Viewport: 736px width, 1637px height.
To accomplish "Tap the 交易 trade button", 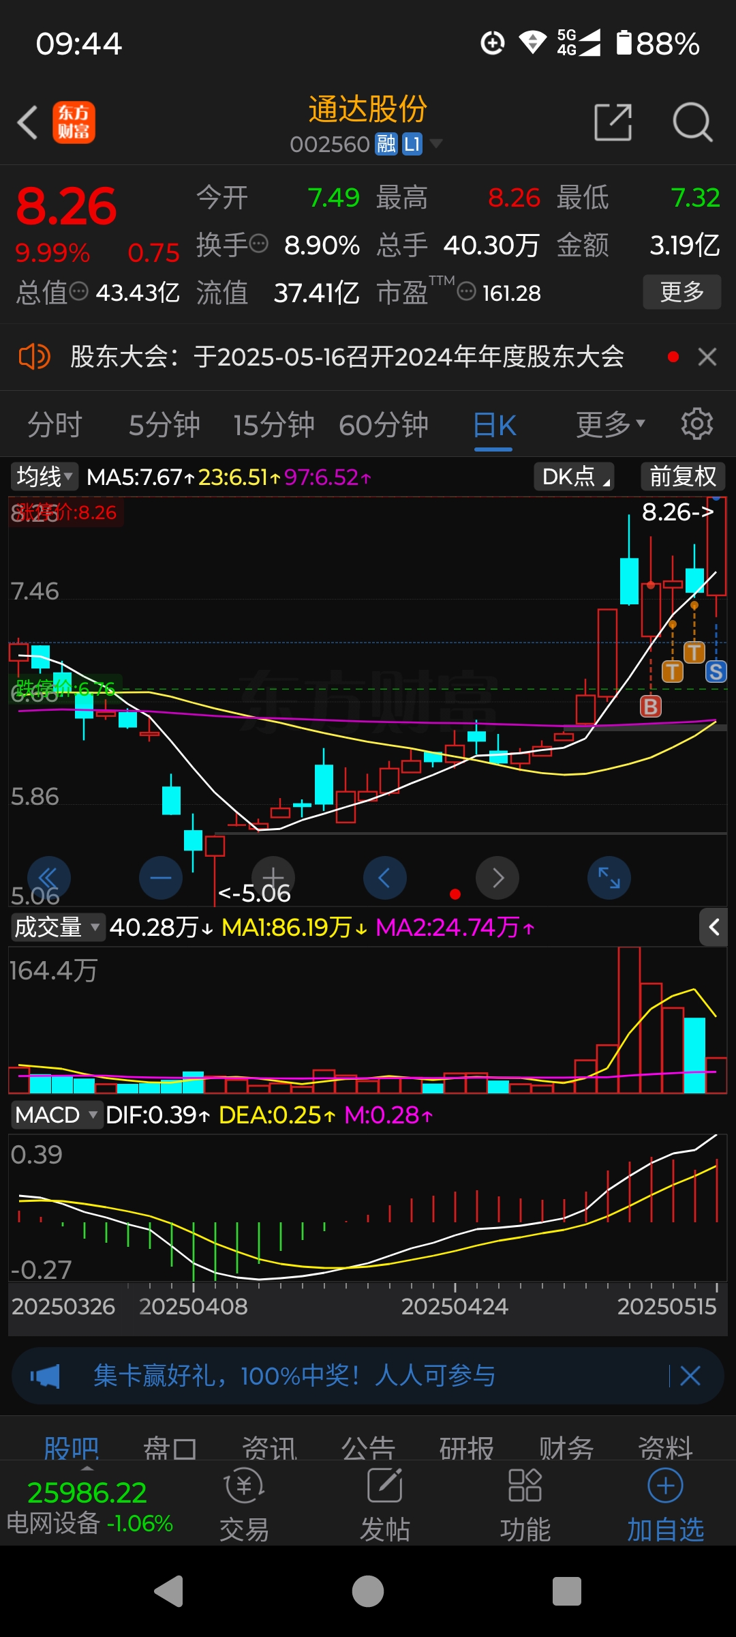I will [244, 1505].
